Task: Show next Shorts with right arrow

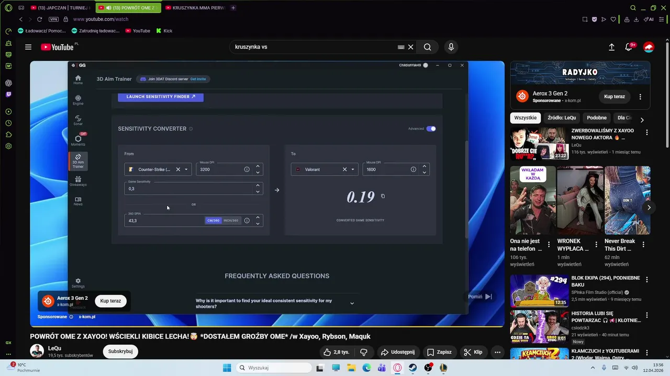Action: (x=649, y=207)
